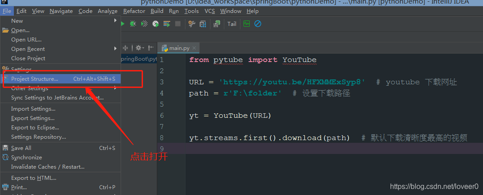Run the current configuration (green play)
483x195 pixels.
122,24
